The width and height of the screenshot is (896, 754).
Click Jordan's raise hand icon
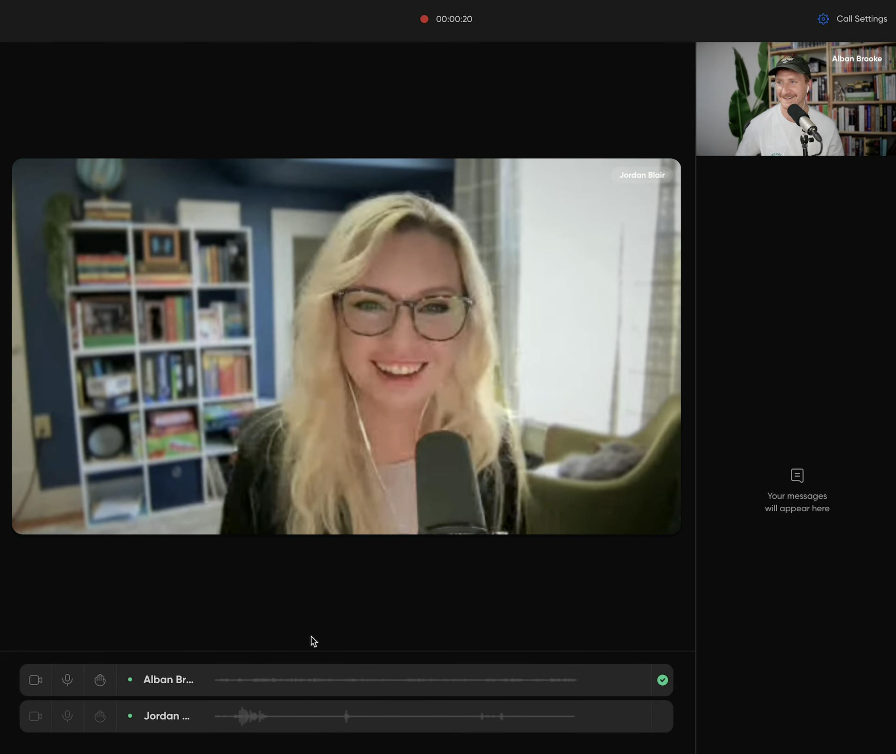[100, 716]
